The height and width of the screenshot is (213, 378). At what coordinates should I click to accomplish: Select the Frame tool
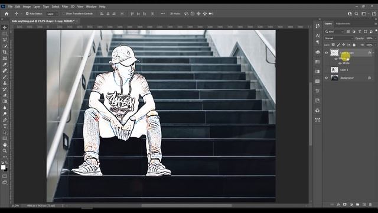pyautogui.click(x=5, y=59)
